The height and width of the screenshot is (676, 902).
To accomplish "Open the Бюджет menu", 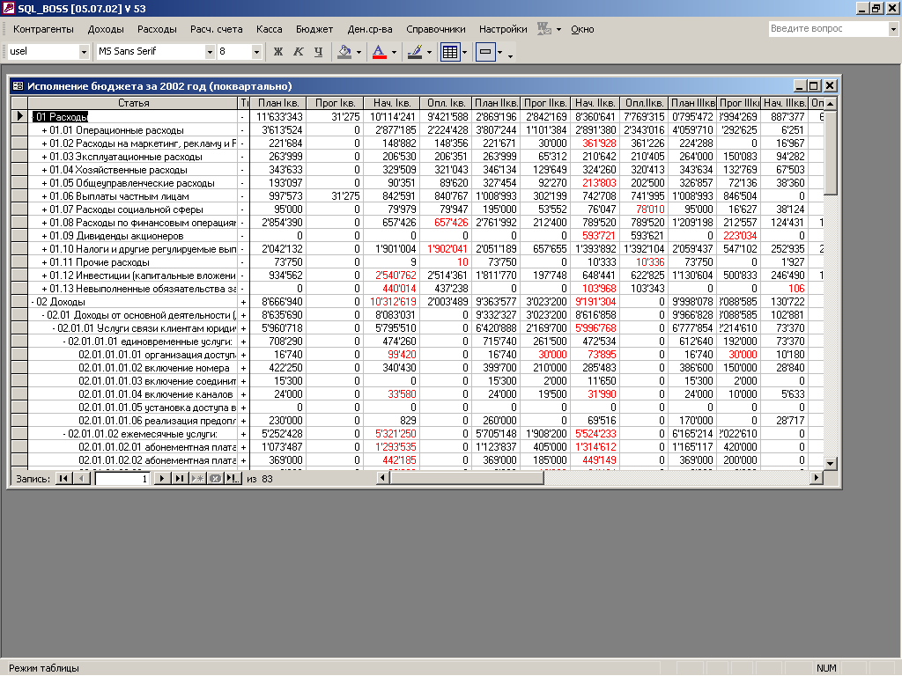I will coord(314,29).
